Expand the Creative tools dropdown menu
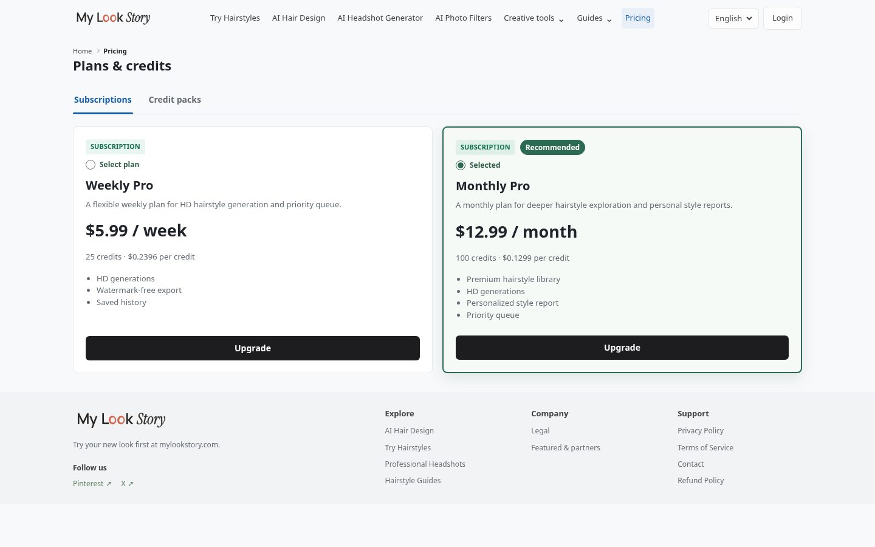Screen dimensions: 875x547 [534, 18]
